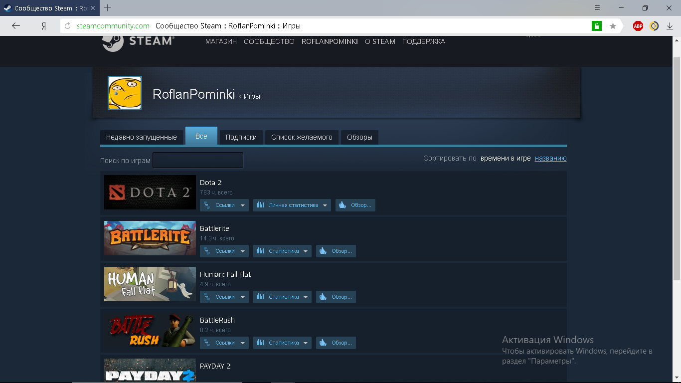Screen dimensions: 681x383
Task: Click the "времени в игре" sort label
Action: pyautogui.click(x=506, y=158)
